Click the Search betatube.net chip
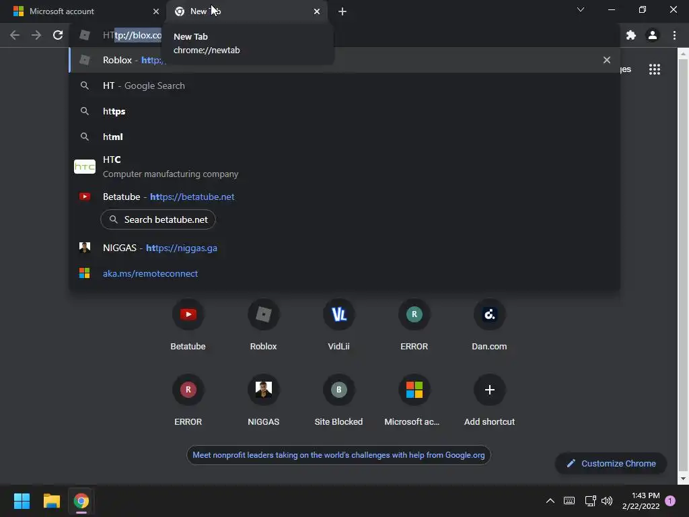The height and width of the screenshot is (517, 689). click(158, 219)
